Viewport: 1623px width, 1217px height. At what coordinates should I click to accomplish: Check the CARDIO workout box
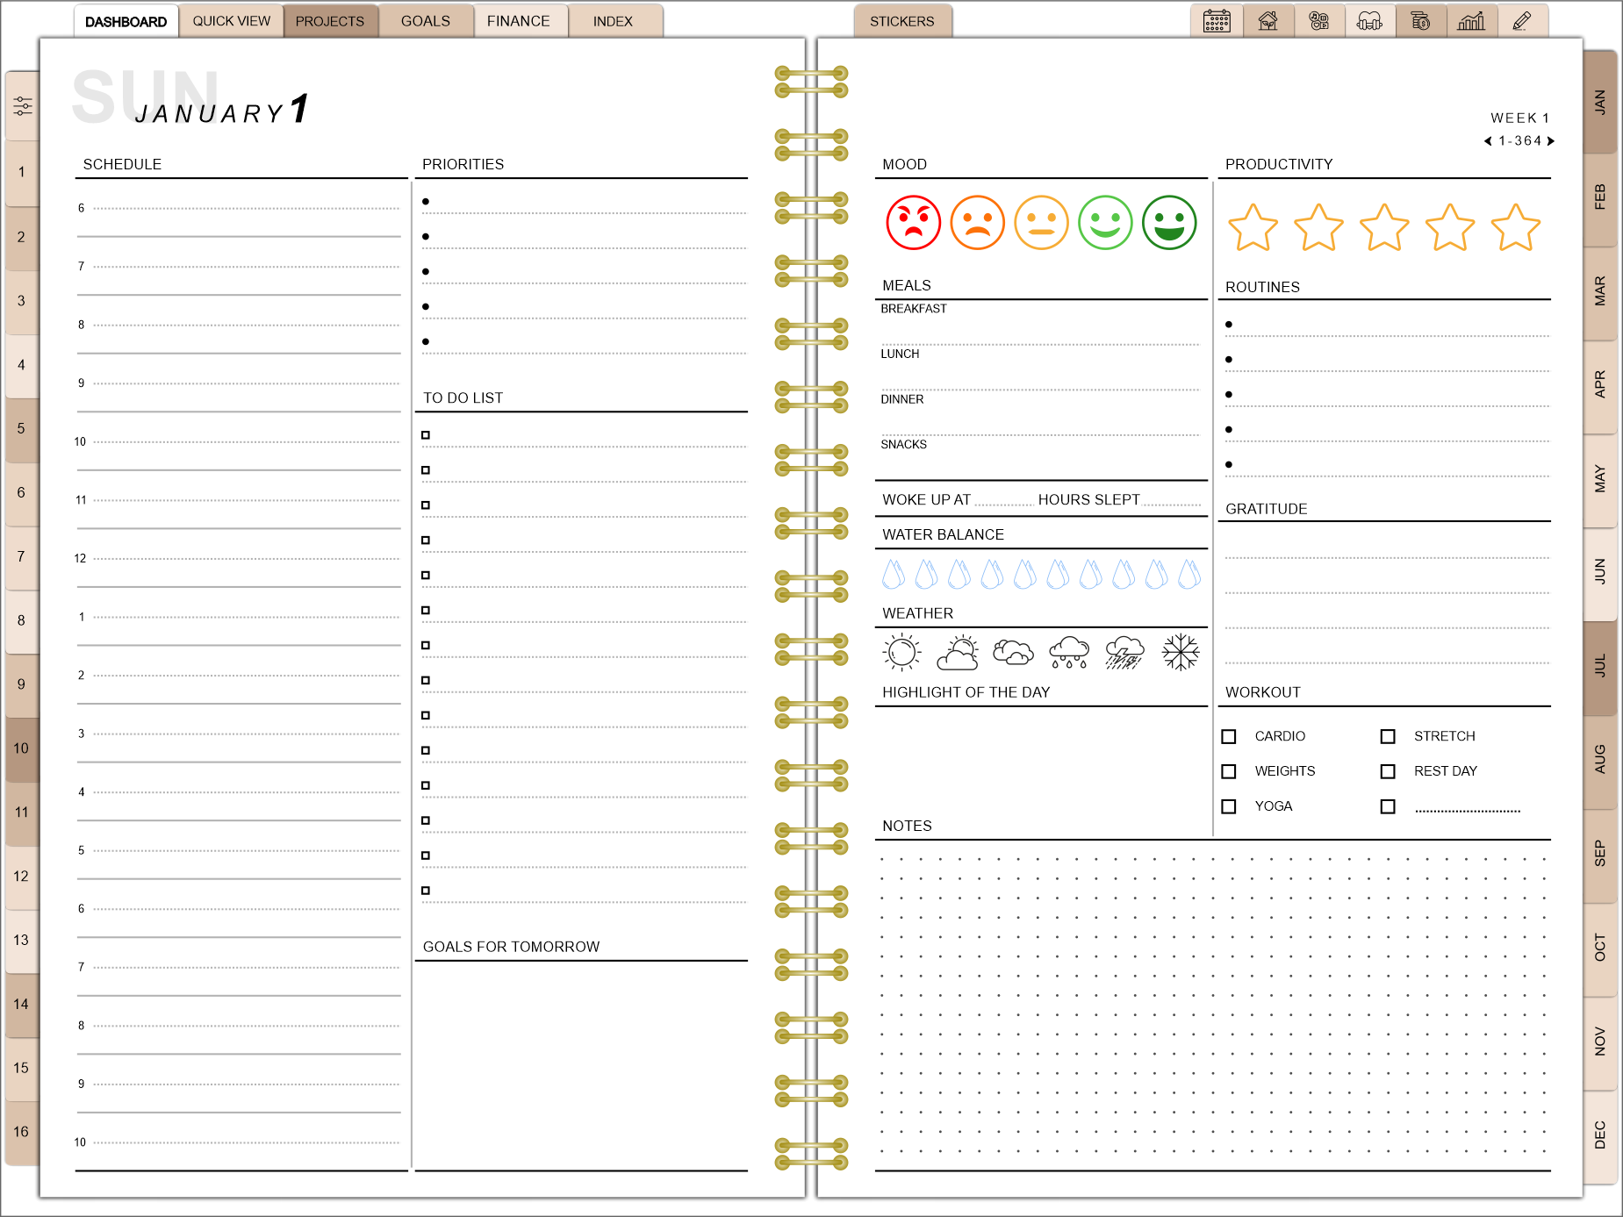click(x=1229, y=736)
